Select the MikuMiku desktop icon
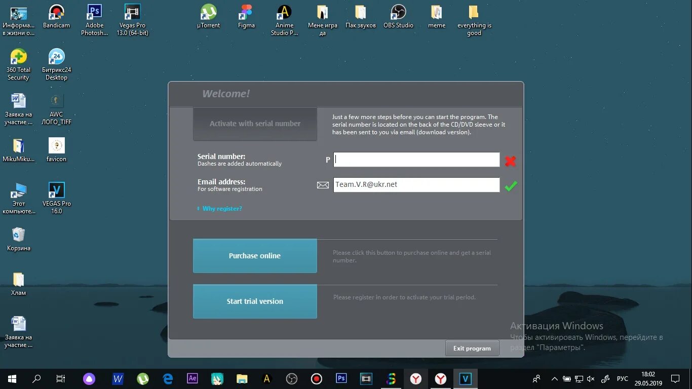Viewport: 692px width, 389px height. (x=18, y=150)
